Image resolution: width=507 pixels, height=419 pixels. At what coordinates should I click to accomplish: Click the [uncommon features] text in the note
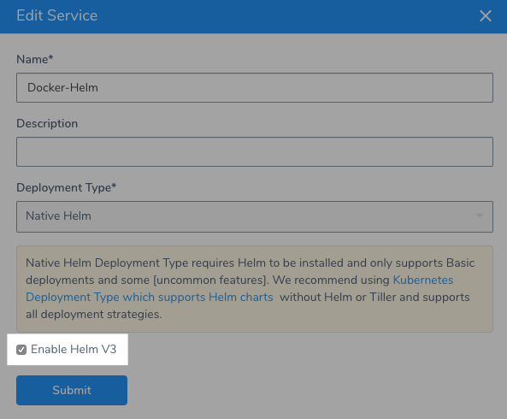211,280
